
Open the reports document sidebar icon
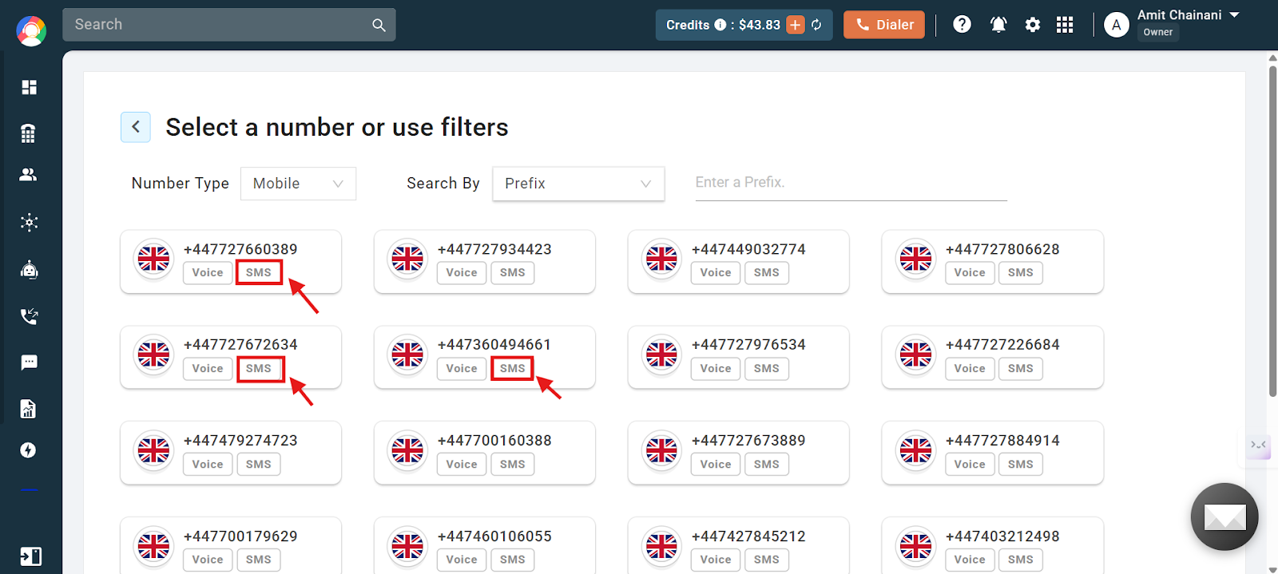(29, 409)
